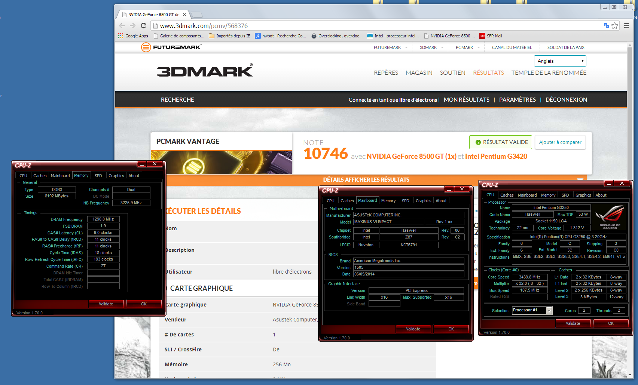
Task: Click DÉCONNEXION link
Action: pos(566,99)
